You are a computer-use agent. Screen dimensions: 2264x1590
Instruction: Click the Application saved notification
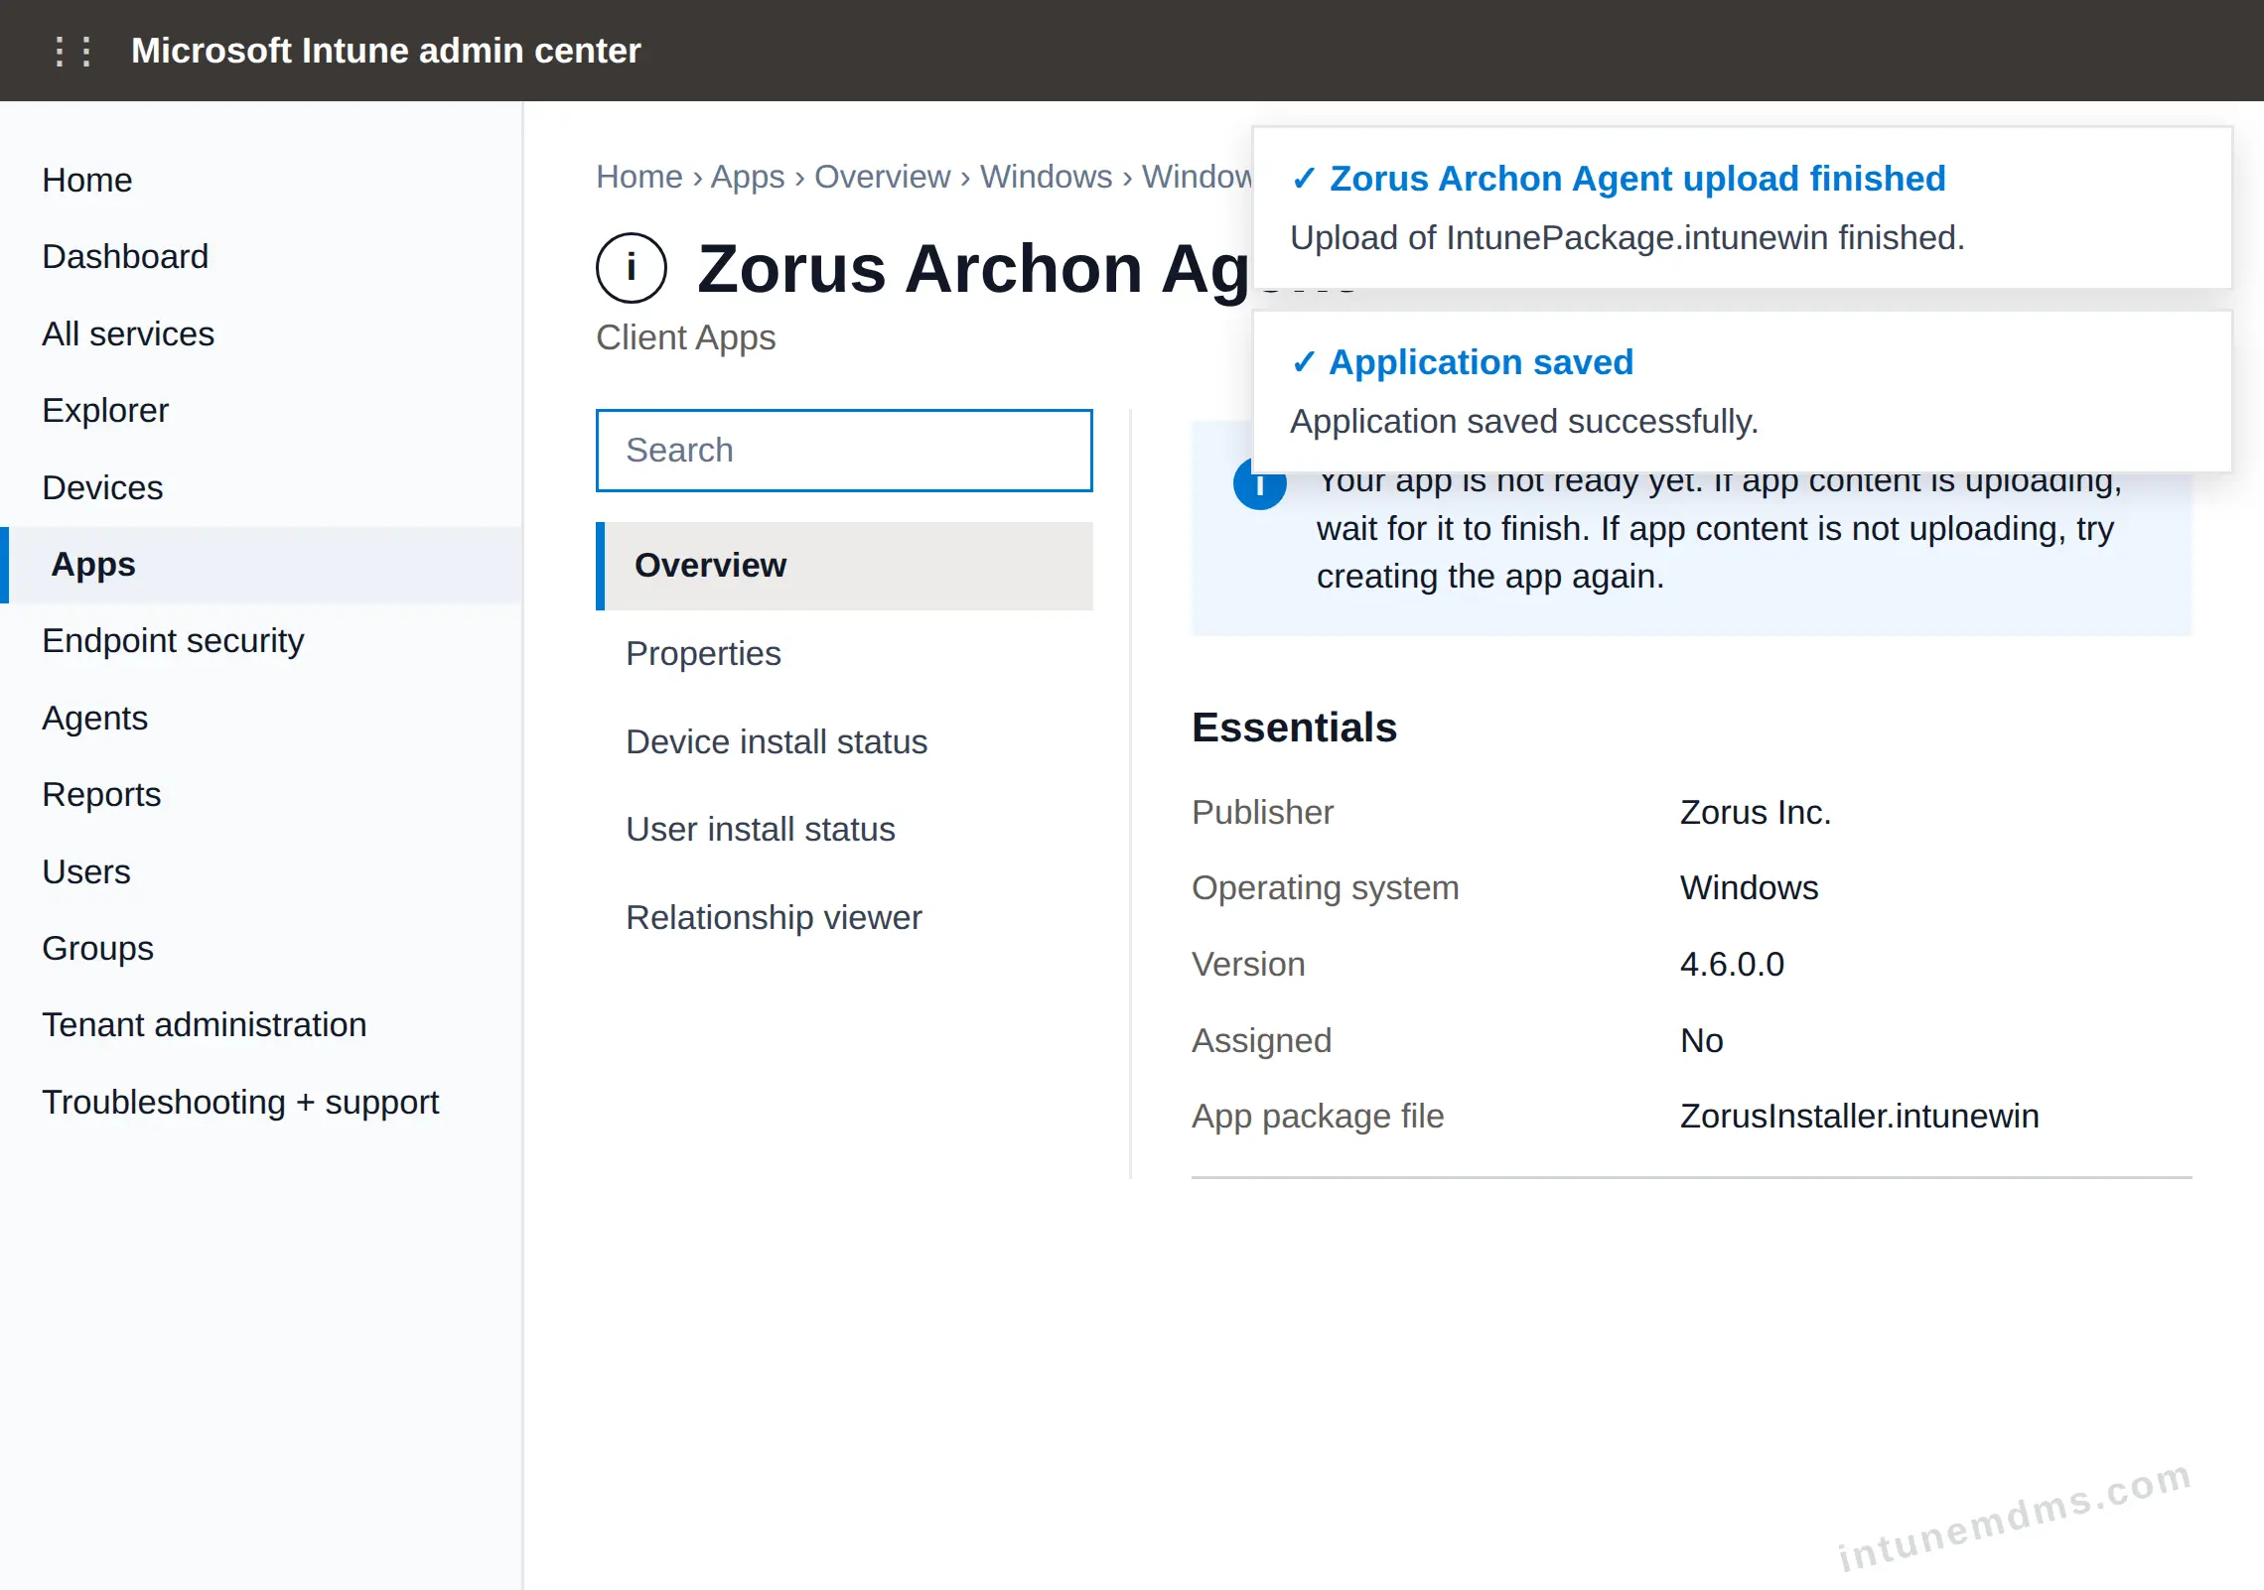click(x=1742, y=391)
